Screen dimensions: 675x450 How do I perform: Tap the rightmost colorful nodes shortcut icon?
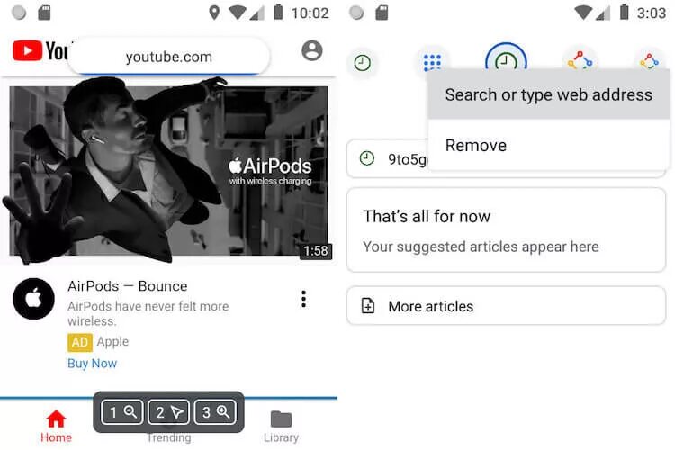pyautogui.click(x=649, y=59)
